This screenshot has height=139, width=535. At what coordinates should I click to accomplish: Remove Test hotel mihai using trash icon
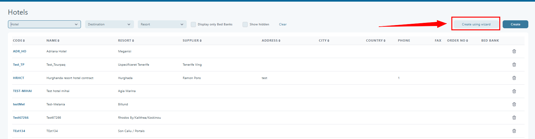point(514,91)
